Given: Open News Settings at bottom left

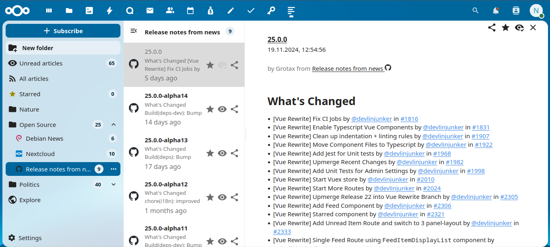Looking at the screenshot, I should tap(30, 238).
